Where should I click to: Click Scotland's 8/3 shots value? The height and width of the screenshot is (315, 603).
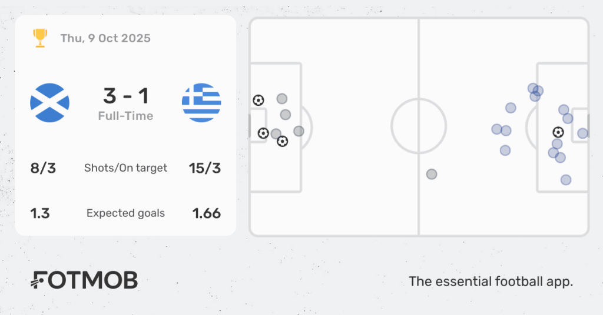[43, 168]
